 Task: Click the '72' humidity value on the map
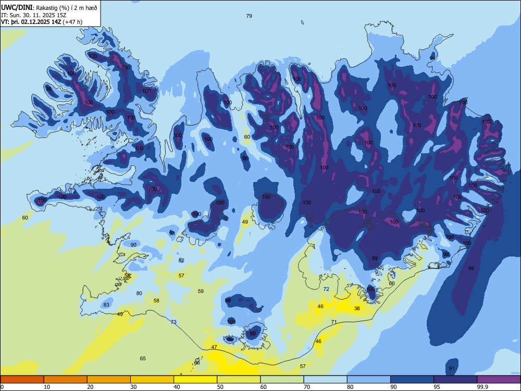(x=326, y=289)
